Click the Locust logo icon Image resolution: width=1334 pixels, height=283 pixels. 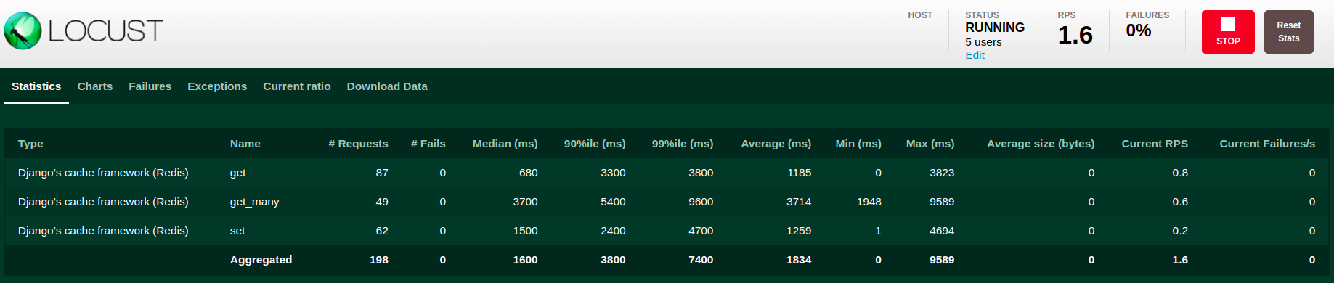pos(23,31)
